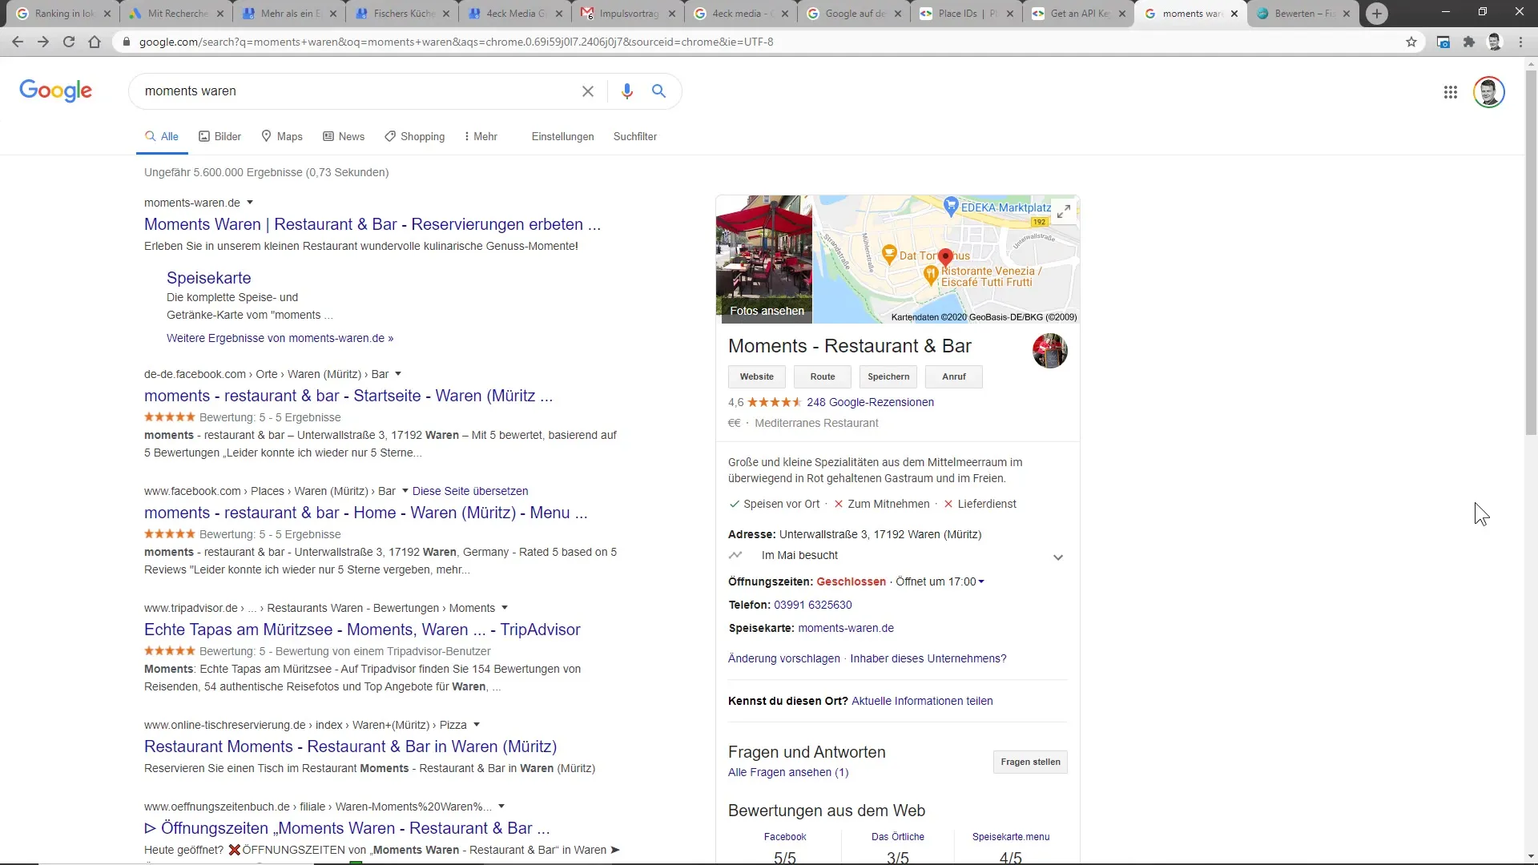This screenshot has height=865, width=1538.
Task: Open Einstellungen search settings
Action: (x=562, y=137)
